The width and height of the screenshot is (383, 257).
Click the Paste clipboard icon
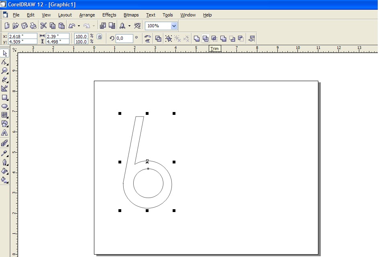[61, 26]
